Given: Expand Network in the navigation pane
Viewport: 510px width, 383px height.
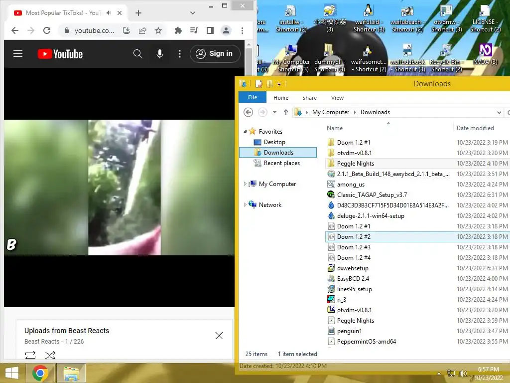Looking at the screenshot, I should coord(245,205).
